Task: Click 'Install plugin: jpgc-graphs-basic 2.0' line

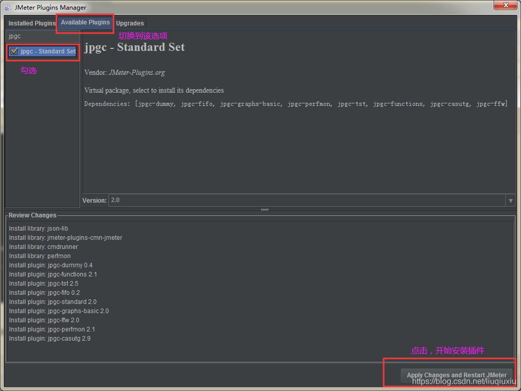Action: click(x=59, y=311)
